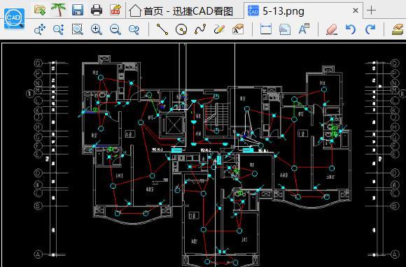Zoom in with the plus magnifier
This screenshot has height=267, width=406.
(x=97, y=29)
